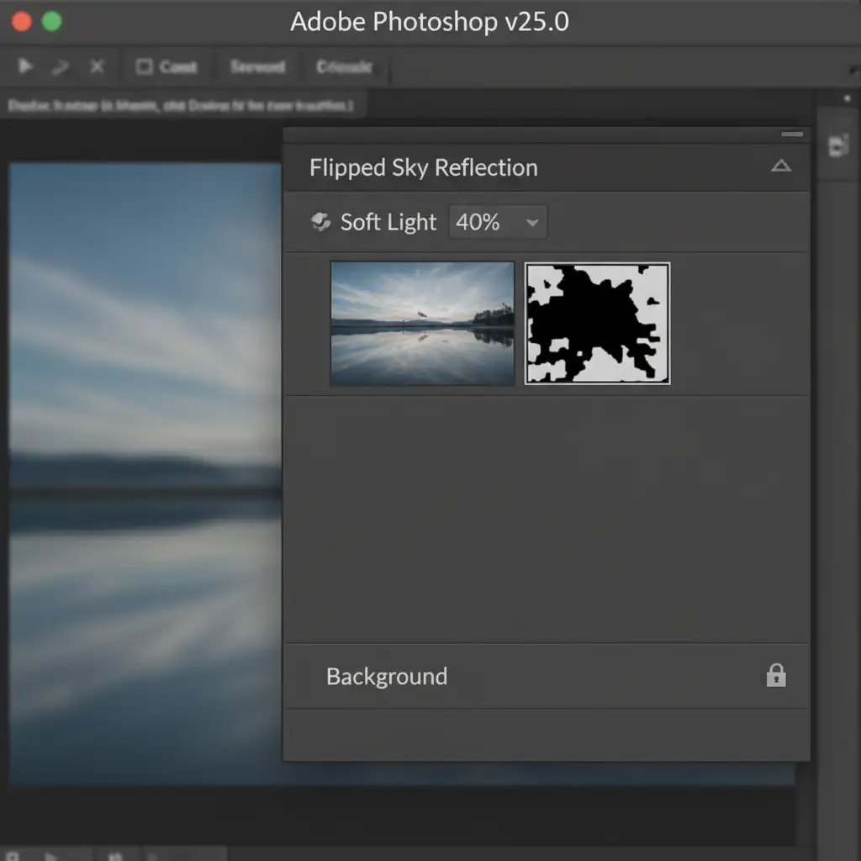
Task: Click the blend mode icon beside Soft Light
Action: click(x=320, y=222)
